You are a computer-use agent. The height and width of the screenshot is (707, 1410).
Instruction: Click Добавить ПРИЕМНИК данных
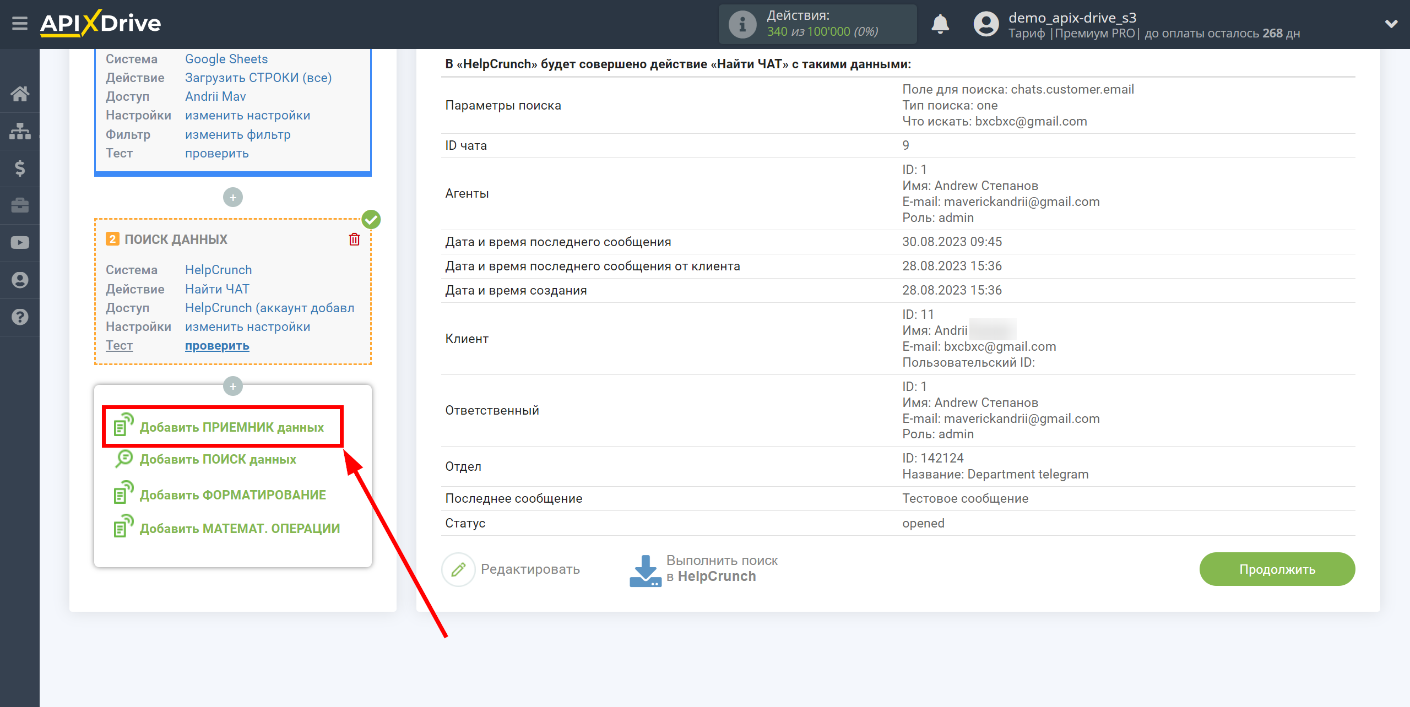pos(231,427)
